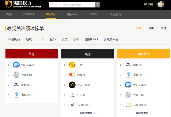
Task: Click the 去哪儿网 camel icon in 红榜
Action: point(16,75)
